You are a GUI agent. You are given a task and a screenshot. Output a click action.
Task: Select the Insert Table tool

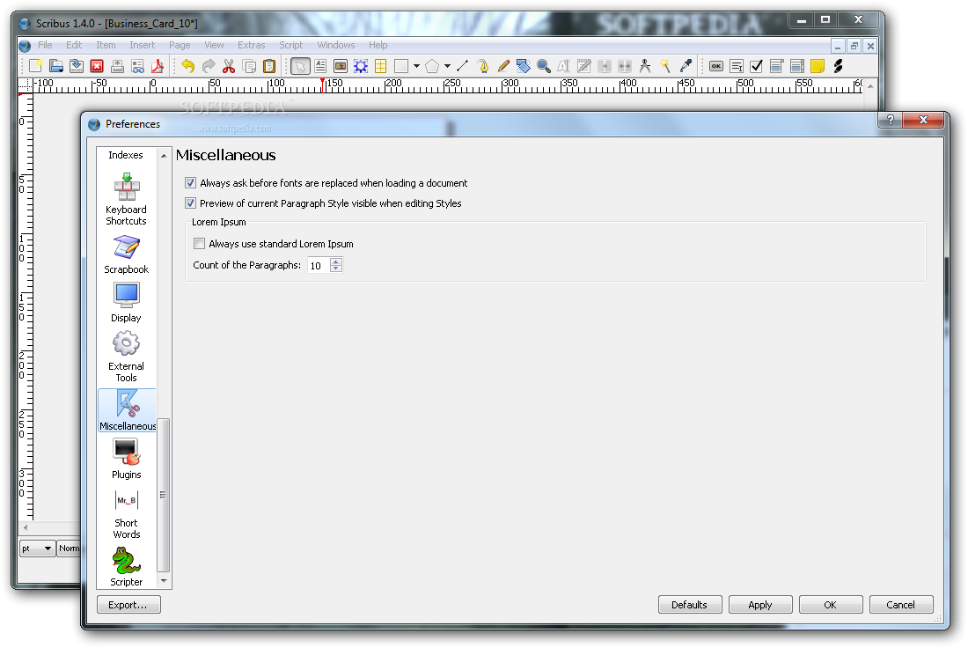tap(381, 66)
